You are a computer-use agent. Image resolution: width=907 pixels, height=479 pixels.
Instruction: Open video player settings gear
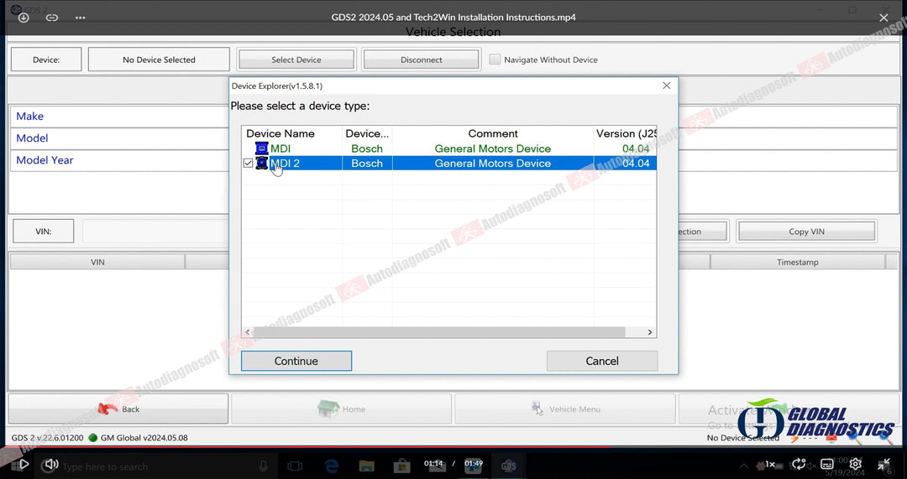tap(856, 464)
